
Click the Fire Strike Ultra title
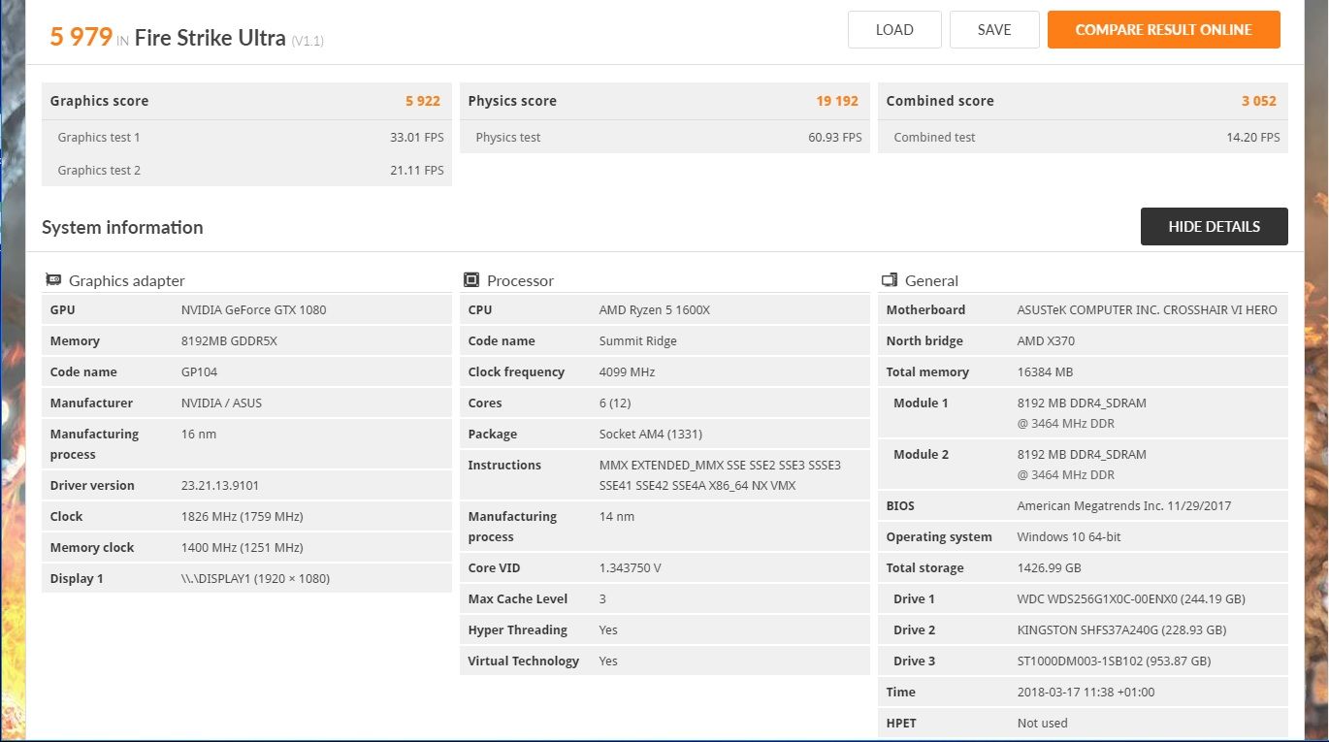click(x=210, y=38)
